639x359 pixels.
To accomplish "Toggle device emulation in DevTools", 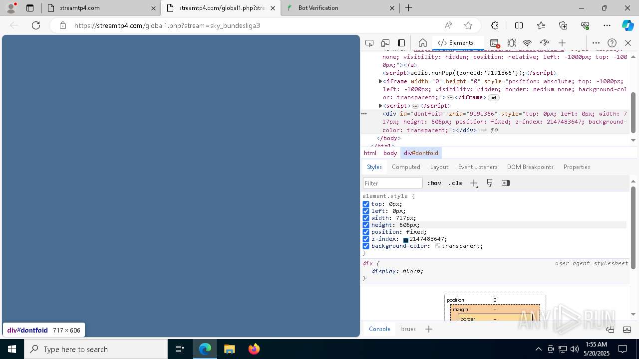I will [385, 43].
